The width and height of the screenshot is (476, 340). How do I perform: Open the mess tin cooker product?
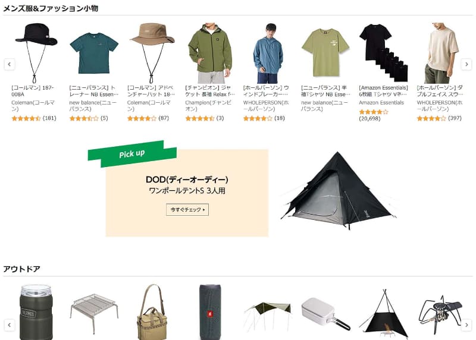(325, 314)
